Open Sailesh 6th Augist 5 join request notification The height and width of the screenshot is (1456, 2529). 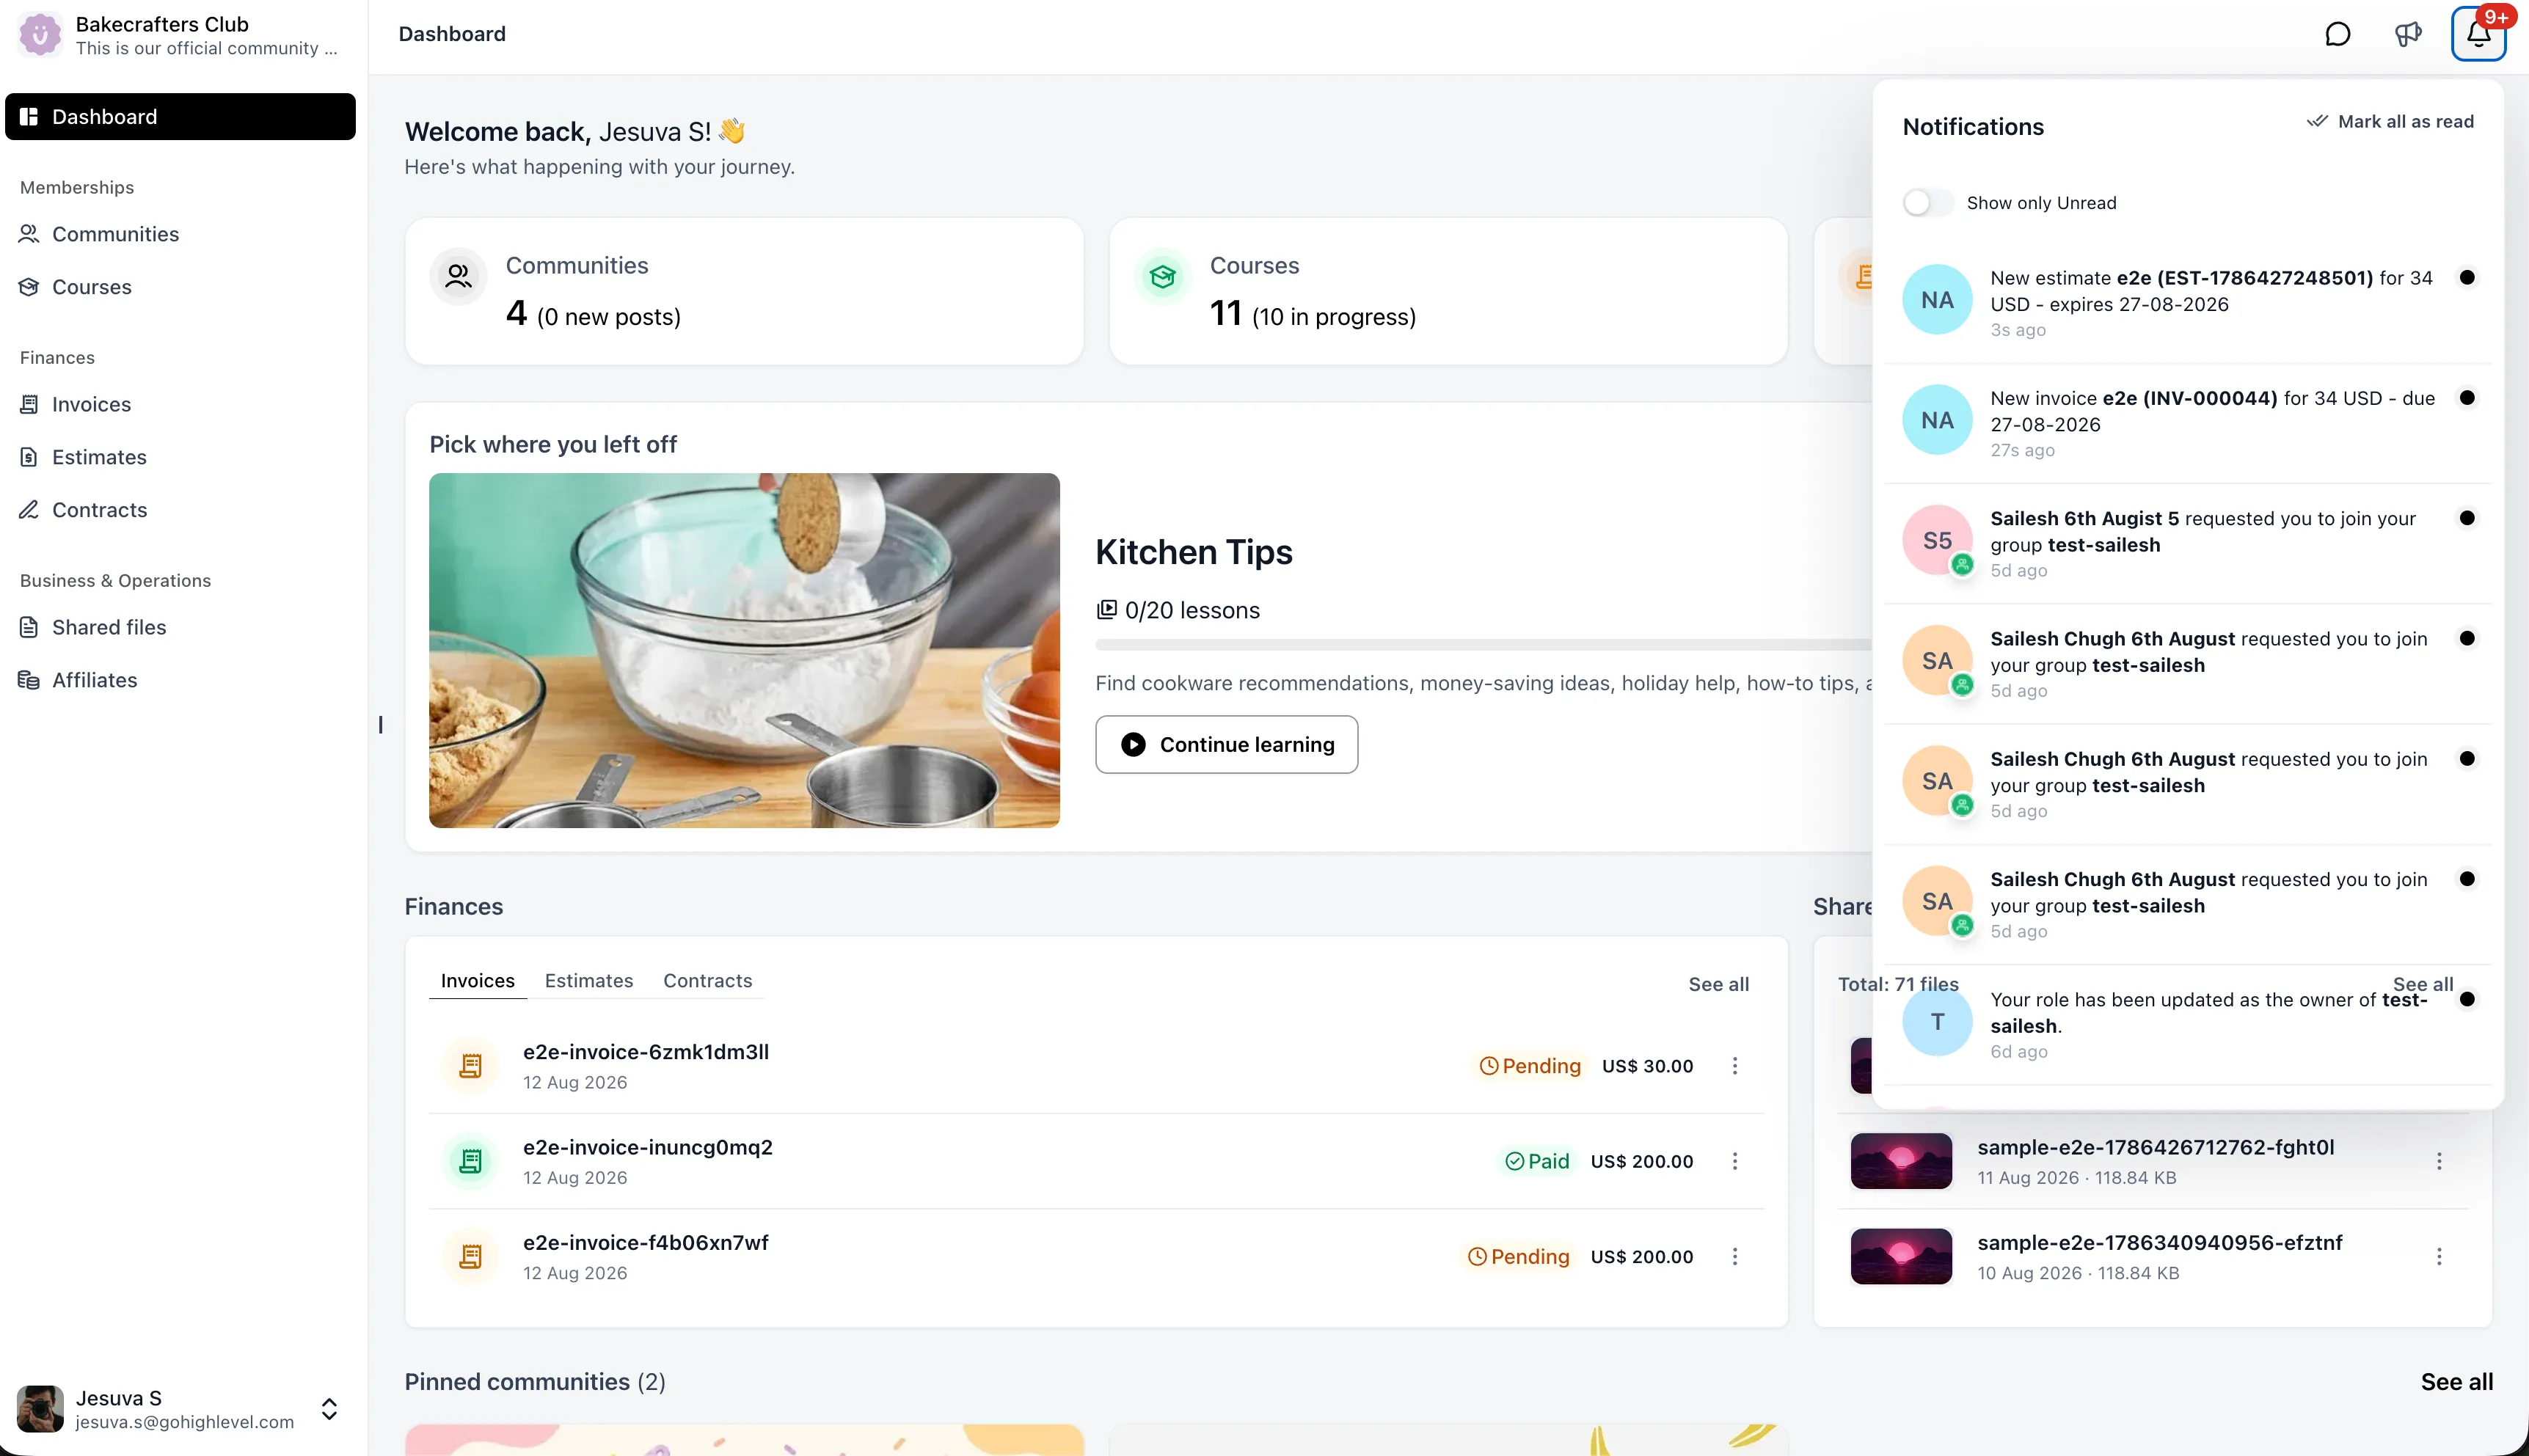coord(2187,543)
